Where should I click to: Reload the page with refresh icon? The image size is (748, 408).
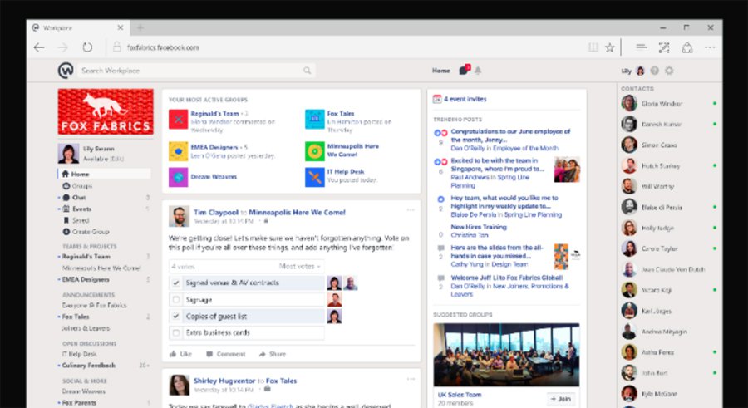coord(87,47)
